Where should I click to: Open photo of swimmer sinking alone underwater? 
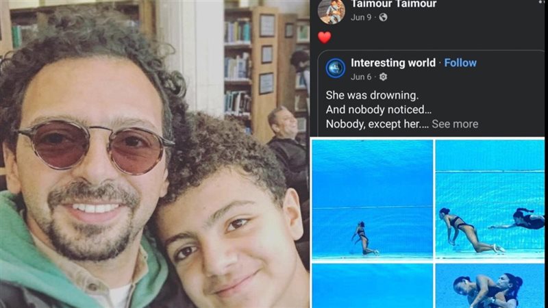[x=372, y=199]
